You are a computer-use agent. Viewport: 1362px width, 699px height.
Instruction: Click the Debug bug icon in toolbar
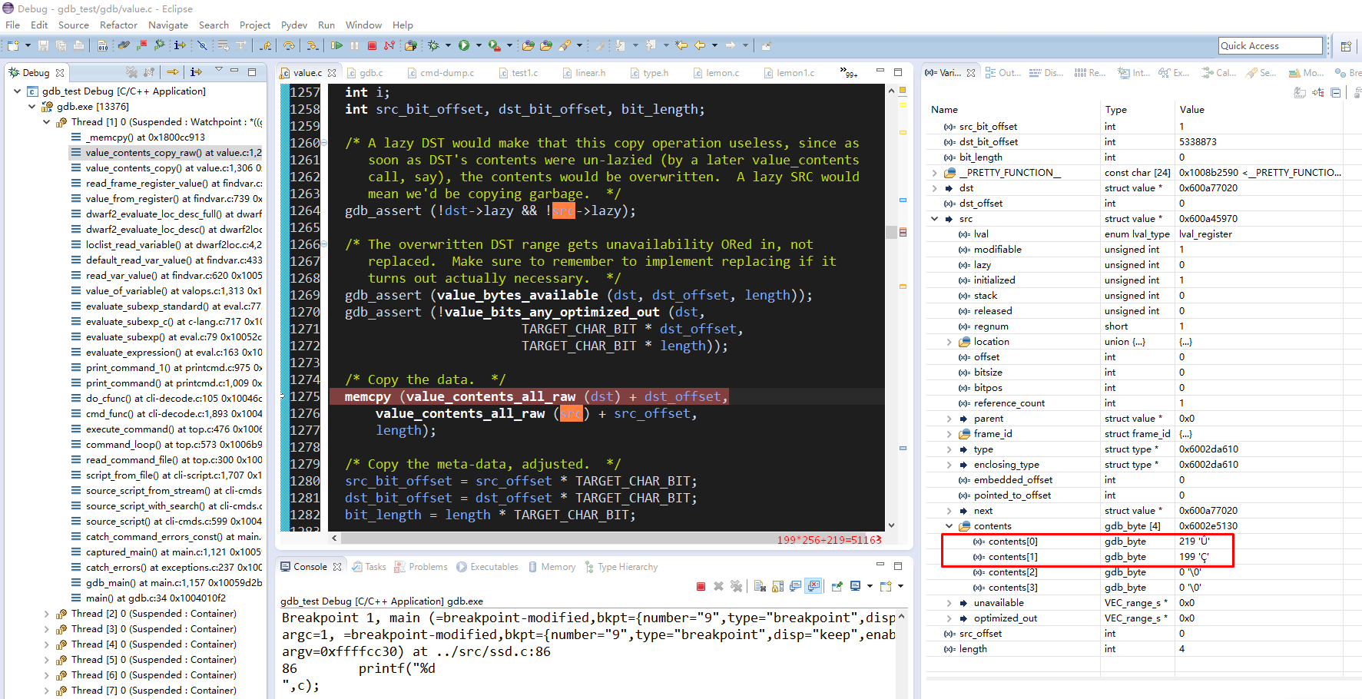(434, 46)
